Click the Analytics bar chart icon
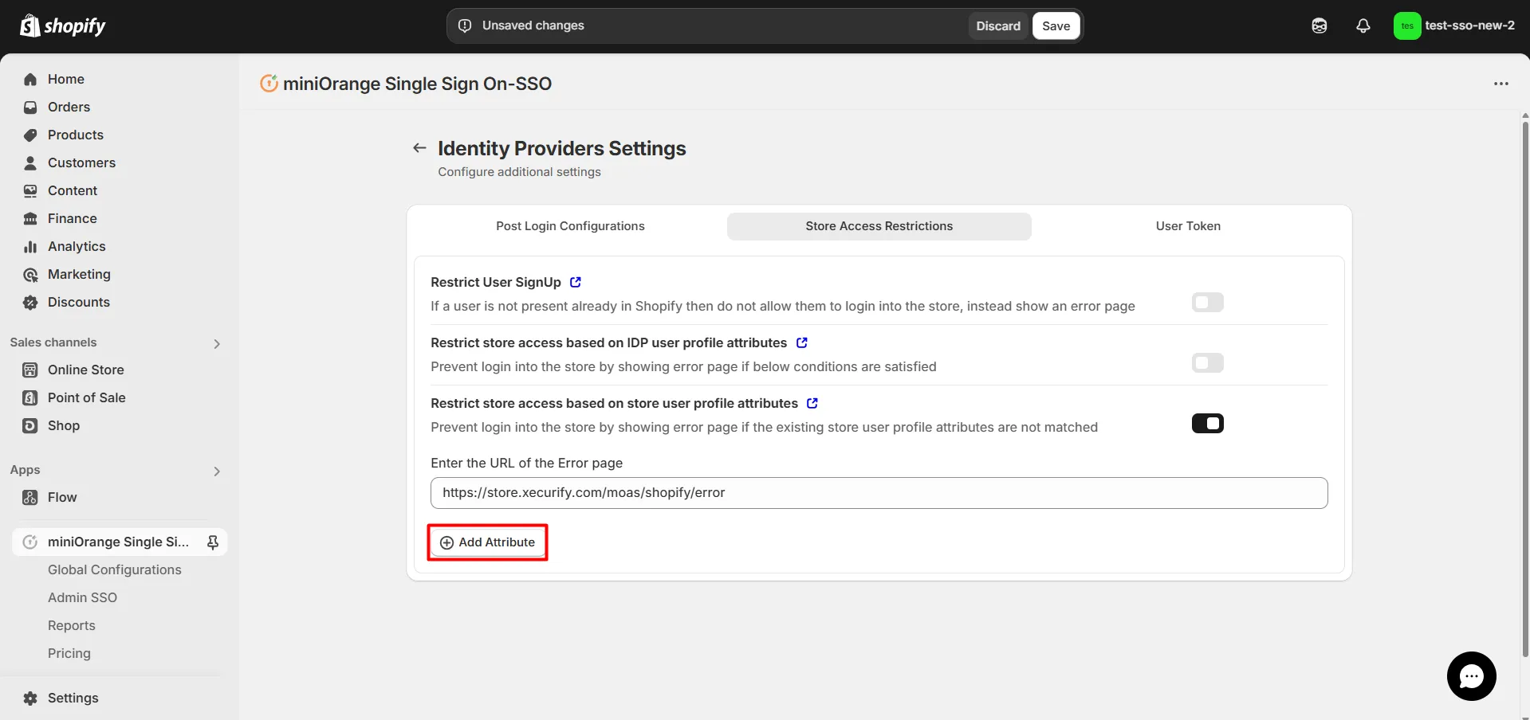The image size is (1530, 720). [x=30, y=246]
